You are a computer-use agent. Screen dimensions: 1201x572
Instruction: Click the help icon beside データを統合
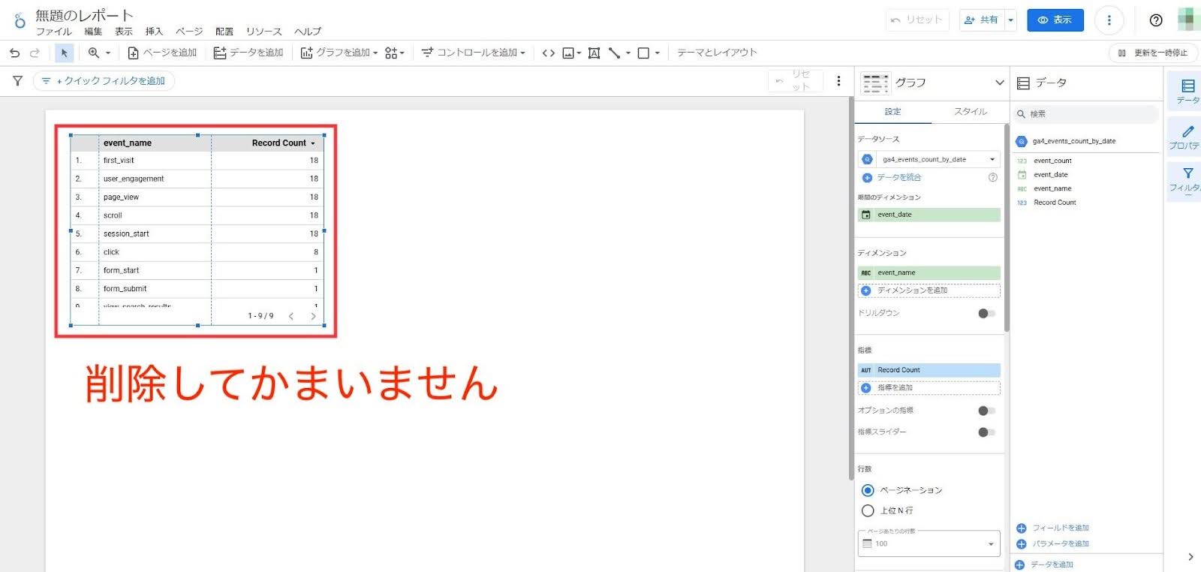coord(992,178)
